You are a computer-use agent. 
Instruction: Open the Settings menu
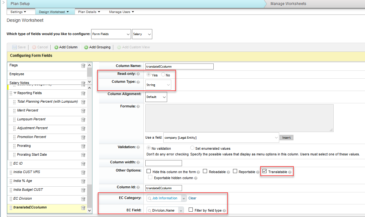[18, 12]
